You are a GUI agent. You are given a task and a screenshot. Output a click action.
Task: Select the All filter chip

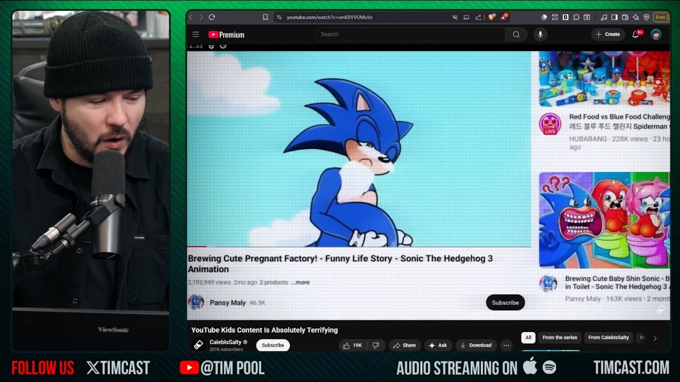click(528, 337)
